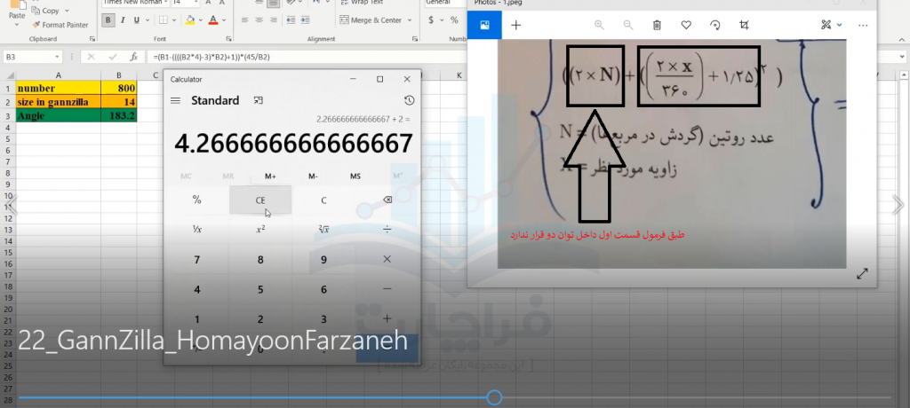Click digit 5 on Calculator
The width and height of the screenshot is (910, 408).
260,289
